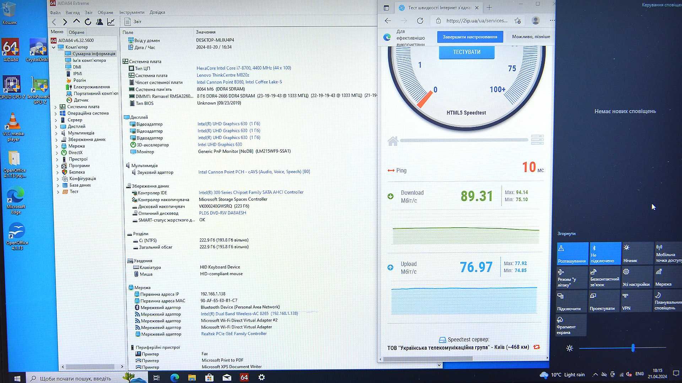Go back in Edge browser
The image size is (682, 383).
388,21
